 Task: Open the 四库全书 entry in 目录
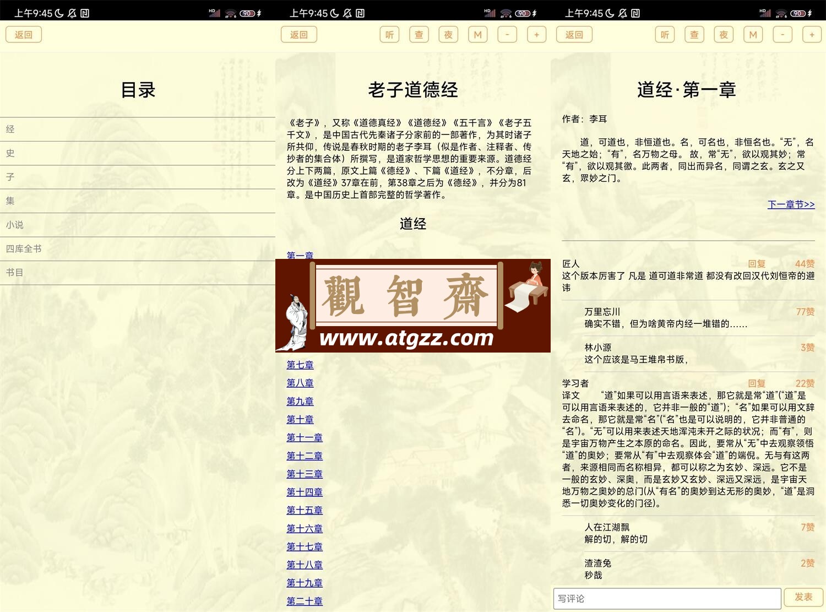tap(138, 248)
